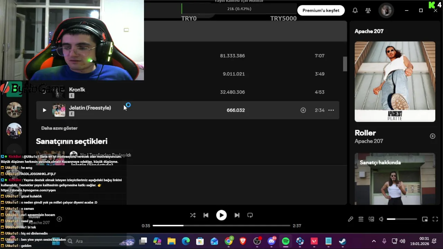
Task: Add Roller to liked songs
Action: [x=433, y=136]
